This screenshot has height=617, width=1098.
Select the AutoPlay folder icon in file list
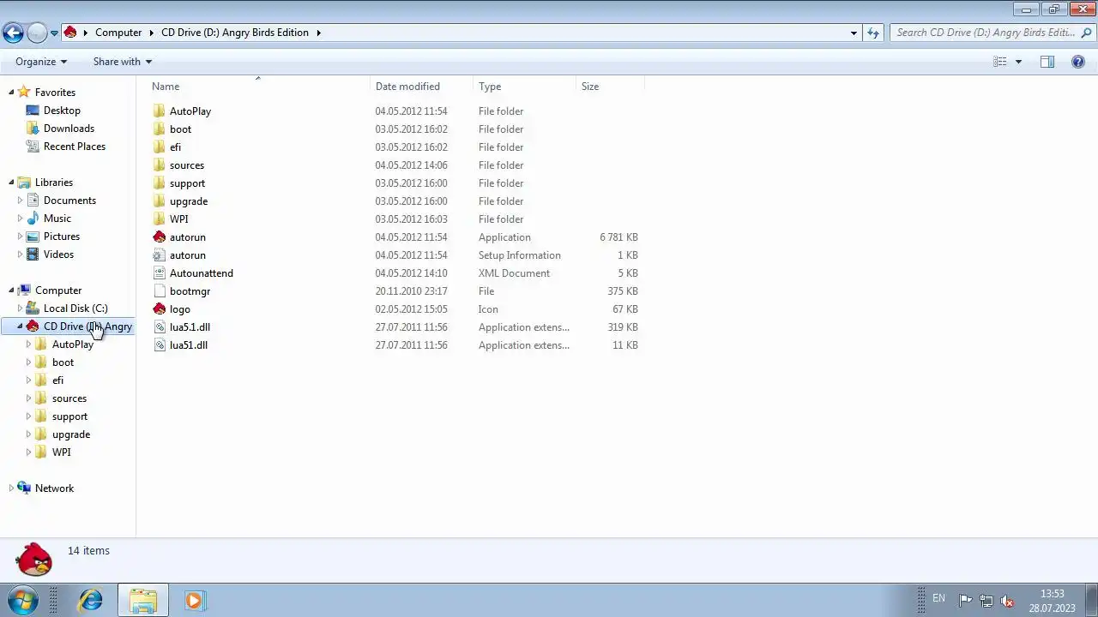pos(159,111)
